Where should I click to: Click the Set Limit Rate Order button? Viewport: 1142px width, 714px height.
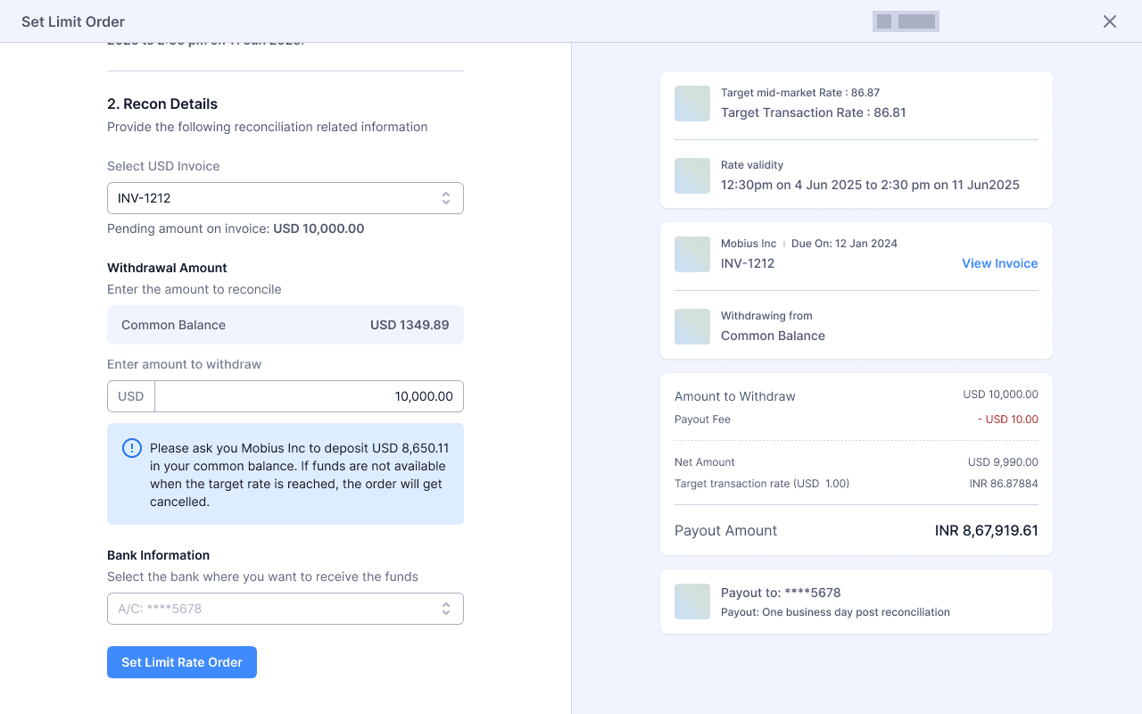coord(182,662)
